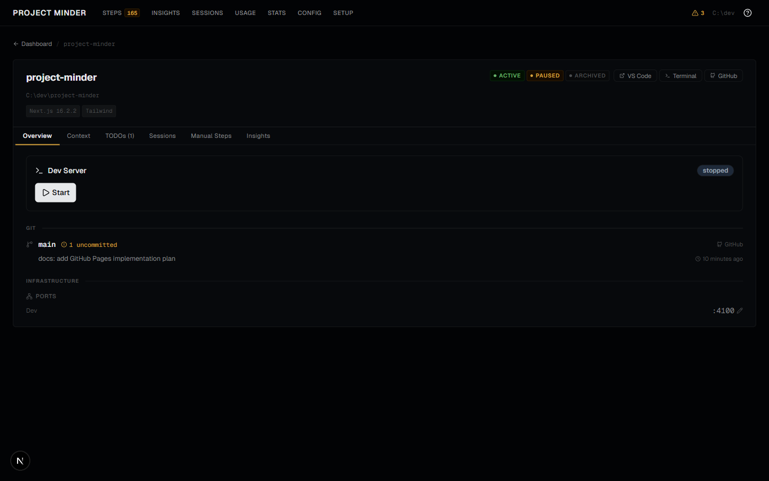
Task: Switch to the Manual Steps tab
Action: pos(211,136)
